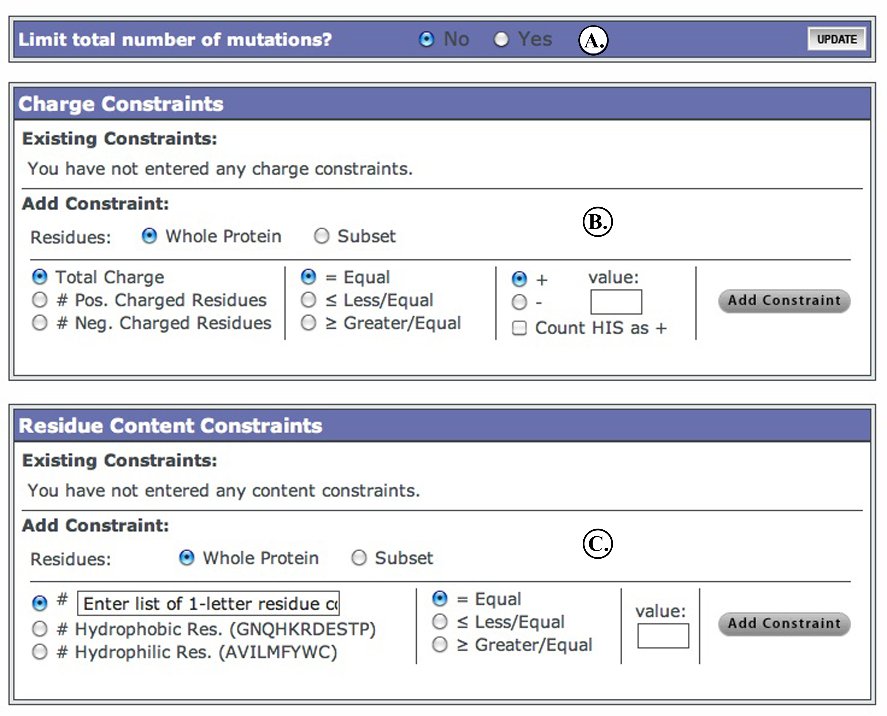Click the residue content value field
The image size is (887, 716).
coord(663,636)
